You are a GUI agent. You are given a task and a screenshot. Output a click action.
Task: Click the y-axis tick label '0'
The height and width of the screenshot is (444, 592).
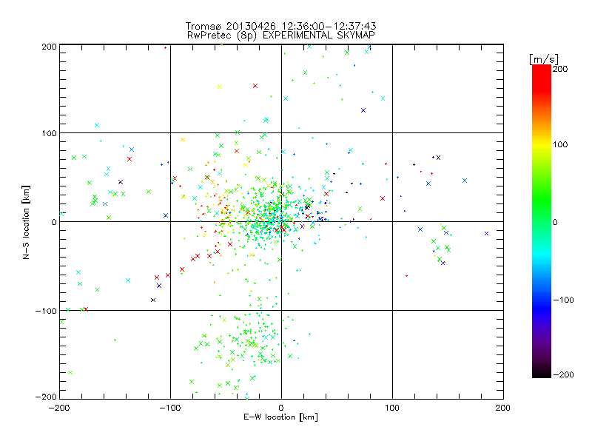[x=54, y=222]
